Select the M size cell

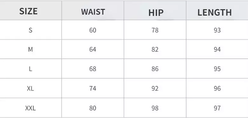click(31, 50)
